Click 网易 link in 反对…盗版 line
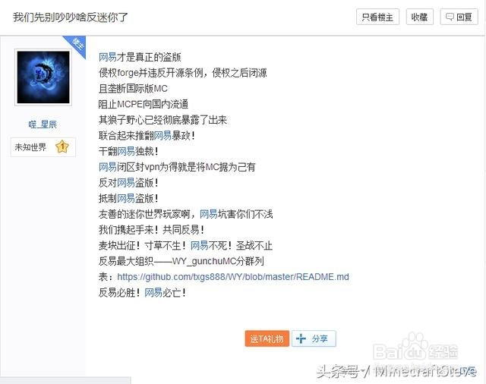The width and height of the screenshot is (486, 384). (x=126, y=183)
